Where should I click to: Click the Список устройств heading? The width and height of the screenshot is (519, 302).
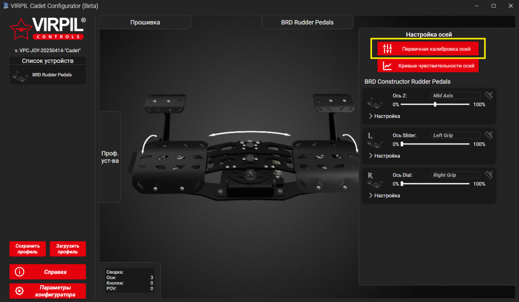click(48, 61)
